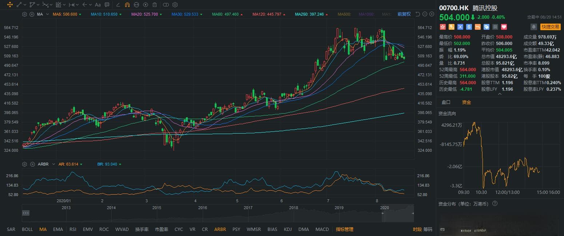Toggle the ARBR indicator tab
This screenshot has width=564, height=236.
tap(220, 229)
